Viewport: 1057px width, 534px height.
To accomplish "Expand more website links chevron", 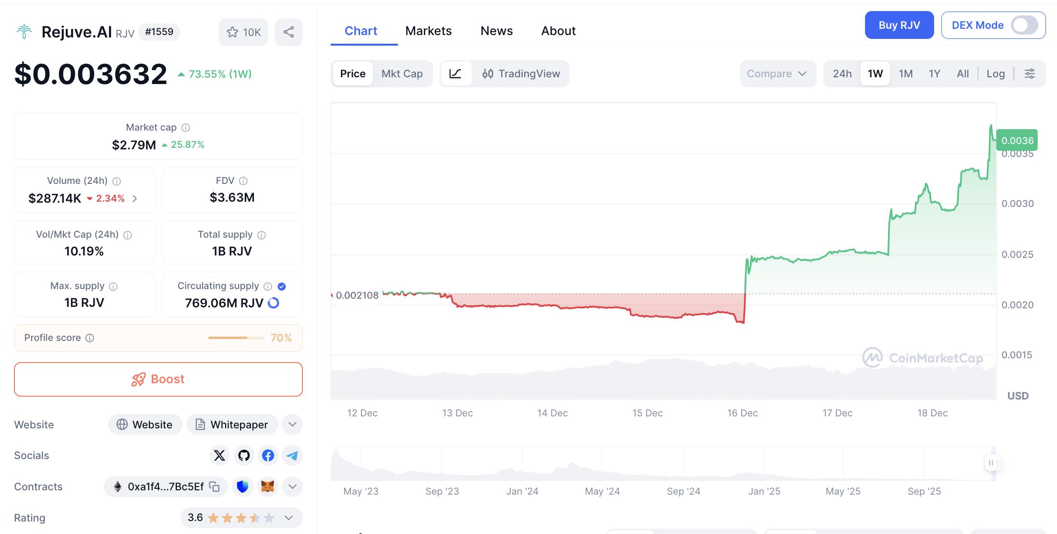I will pyautogui.click(x=292, y=425).
